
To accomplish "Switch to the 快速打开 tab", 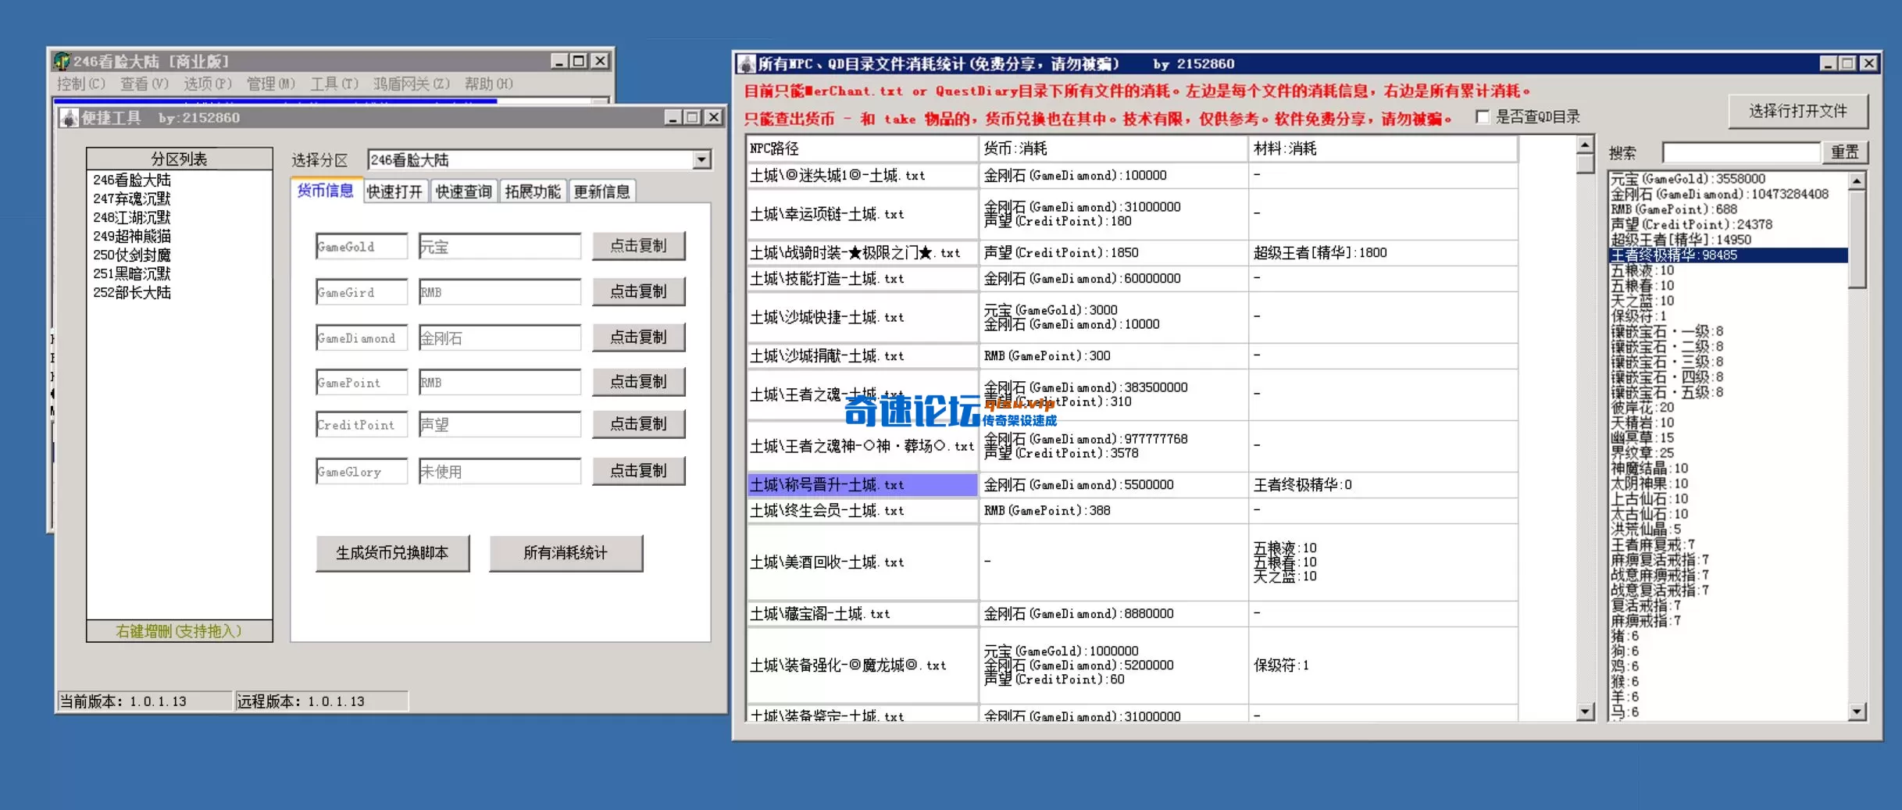I will pos(395,190).
